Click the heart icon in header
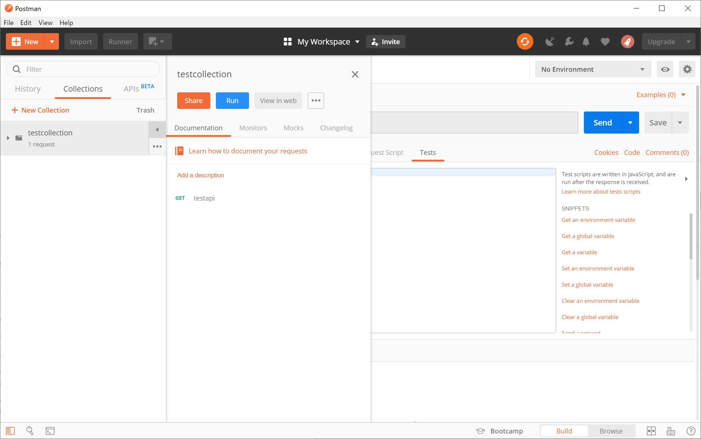The width and height of the screenshot is (701, 439). (x=605, y=42)
